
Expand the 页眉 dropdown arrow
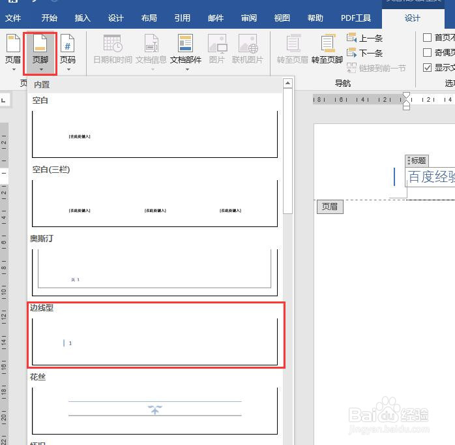(x=14, y=70)
